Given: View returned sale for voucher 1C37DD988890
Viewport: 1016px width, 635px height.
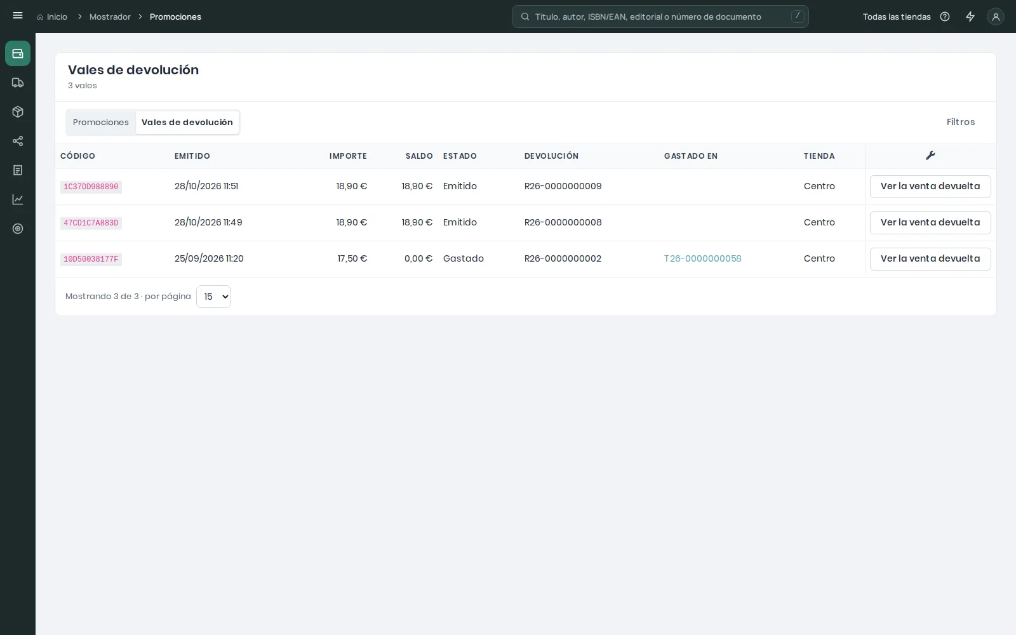Looking at the screenshot, I should coord(930,187).
